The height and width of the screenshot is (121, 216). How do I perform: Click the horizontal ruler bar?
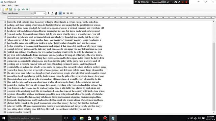(111, 17)
